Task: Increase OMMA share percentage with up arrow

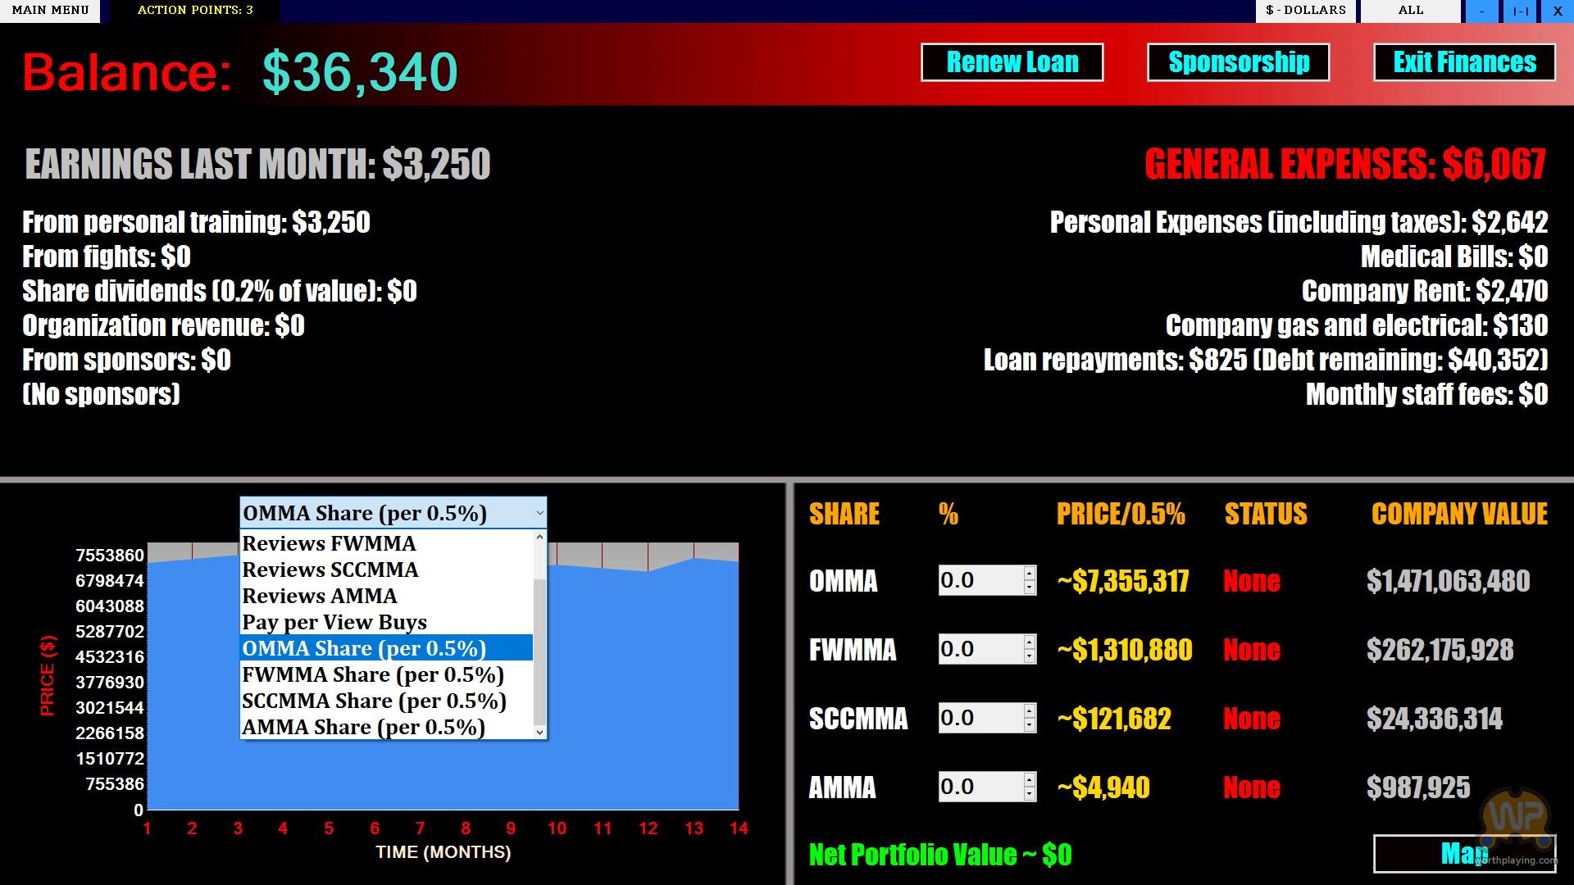Action: tap(1029, 573)
